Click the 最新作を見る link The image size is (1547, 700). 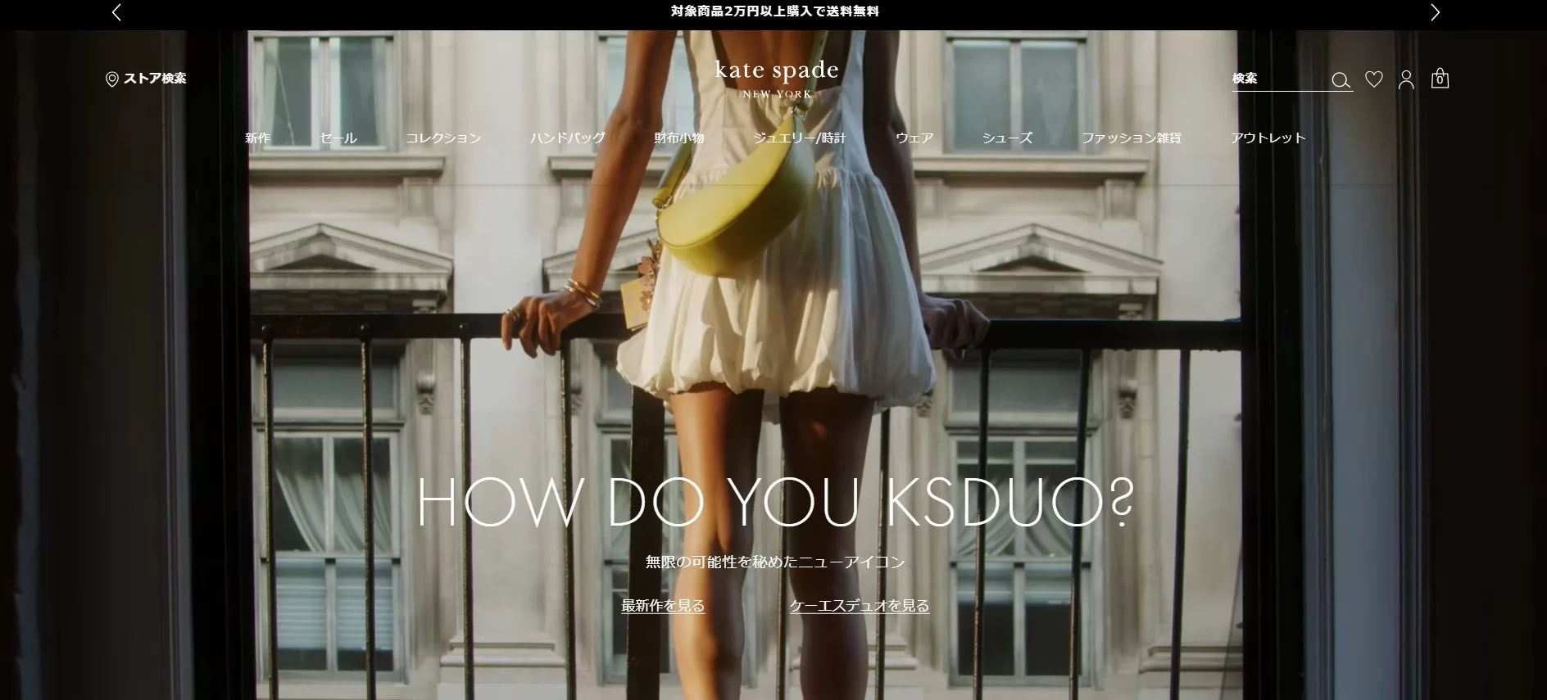pos(663,606)
